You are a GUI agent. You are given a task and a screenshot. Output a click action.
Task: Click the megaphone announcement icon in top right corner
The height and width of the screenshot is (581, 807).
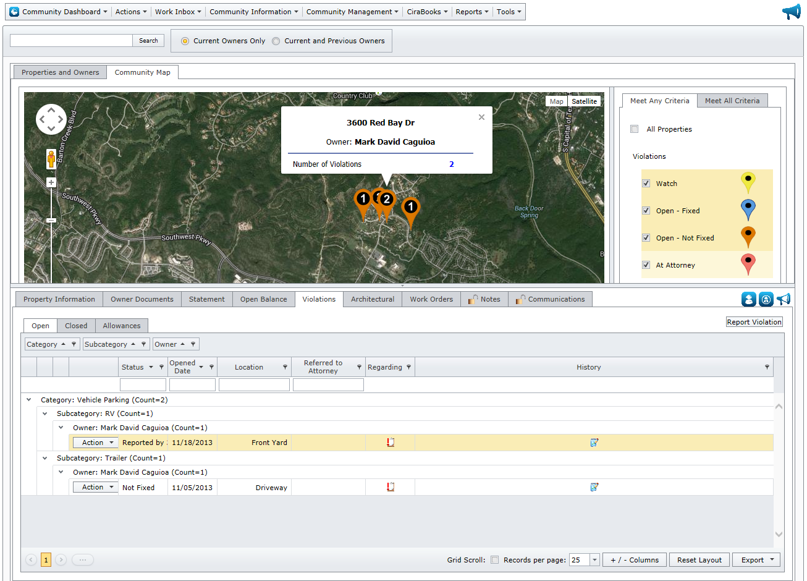pos(792,11)
